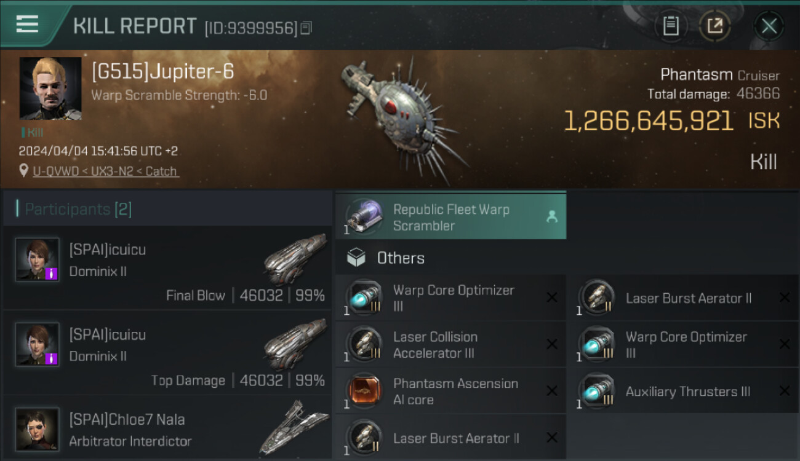
Task: Click the Others cargo box icon
Action: pyautogui.click(x=356, y=258)
